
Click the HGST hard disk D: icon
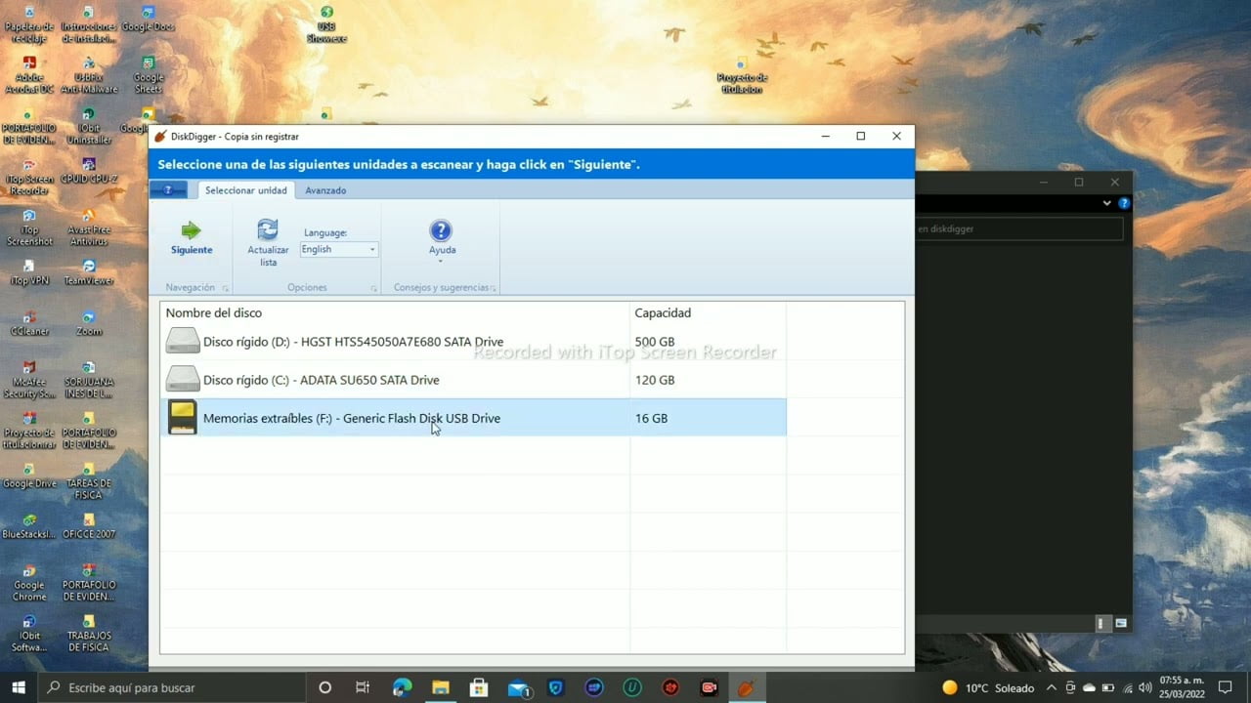click(x=183, y=341)
